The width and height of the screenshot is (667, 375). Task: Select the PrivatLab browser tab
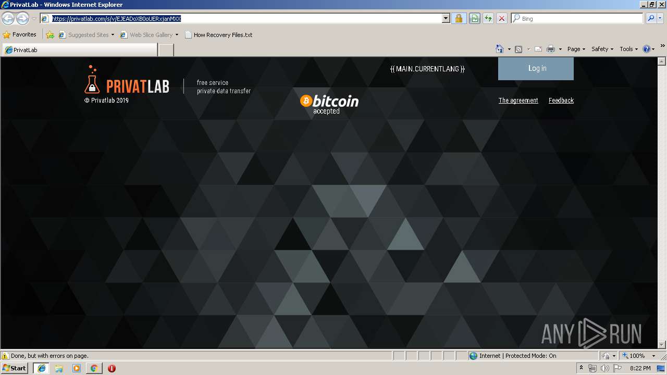click(x=79, y=50)
